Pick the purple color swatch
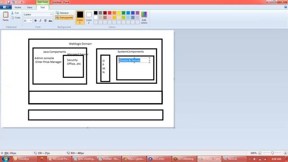This screenshot has width=288, height=162. (137, 13)
